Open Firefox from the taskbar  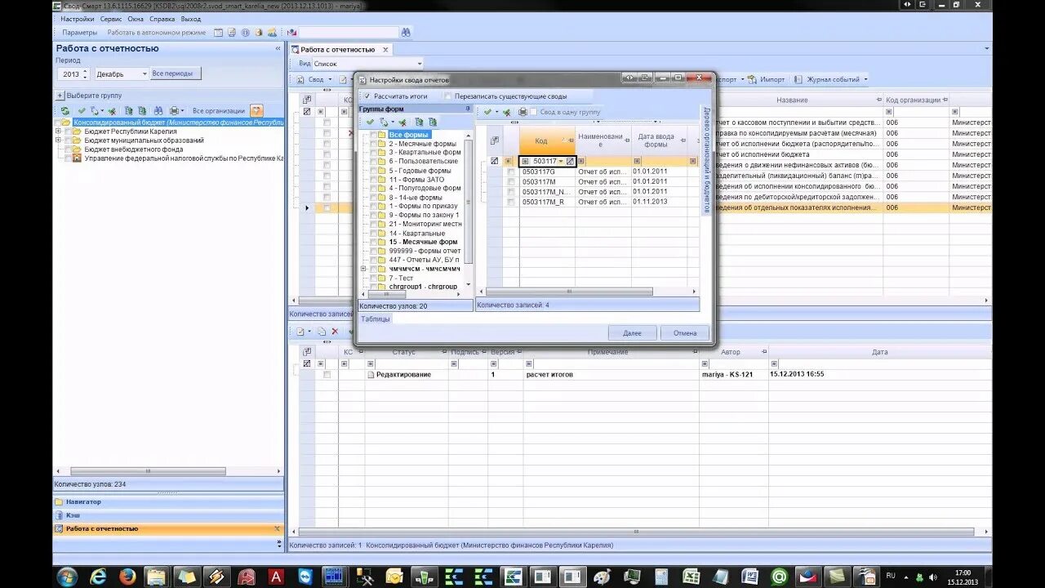pyautogui.click(x=127, y=577)
